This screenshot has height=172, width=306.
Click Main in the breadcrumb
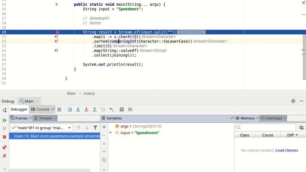click(71, 94)
